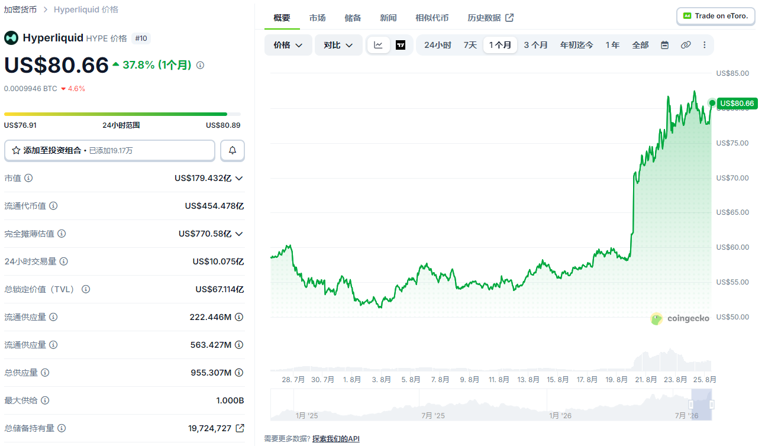Open the 历史数据 external tab
The width and height of the screenshot is (765, 446).
click(490, 18)
